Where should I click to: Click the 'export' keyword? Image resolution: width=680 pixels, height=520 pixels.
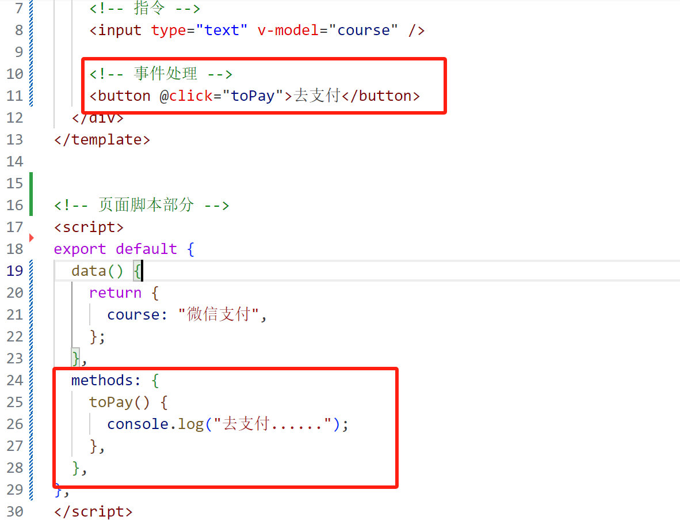tap(80, 249)
